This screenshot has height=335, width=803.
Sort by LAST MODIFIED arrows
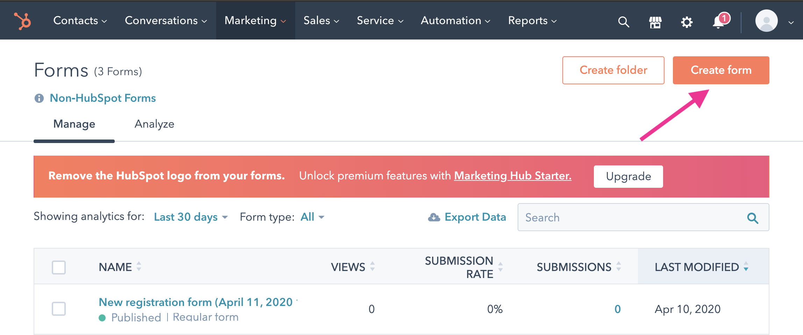746,266
